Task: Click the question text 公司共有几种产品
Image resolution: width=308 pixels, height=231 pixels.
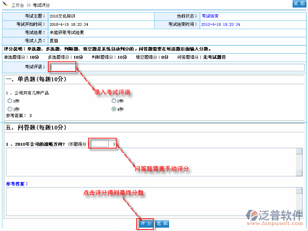Action: [32, 93]
